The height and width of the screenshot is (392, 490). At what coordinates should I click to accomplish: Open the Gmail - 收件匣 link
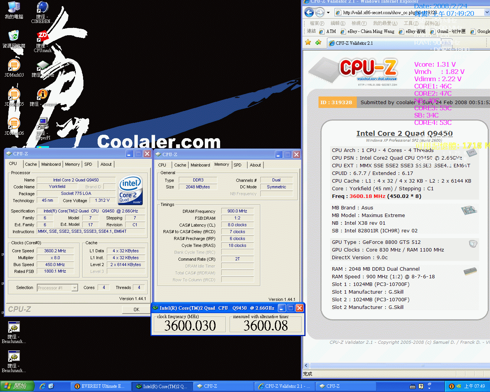pyautogui.click(x=448, y=31)
